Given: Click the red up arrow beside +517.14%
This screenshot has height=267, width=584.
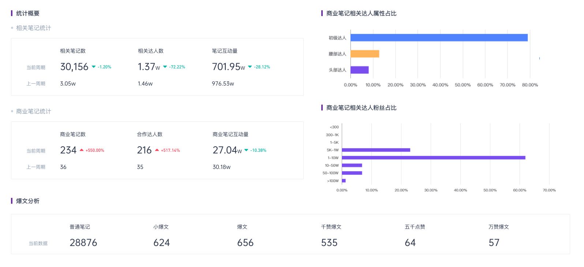Looking at the screenshot, I should (x=157, y=150).
